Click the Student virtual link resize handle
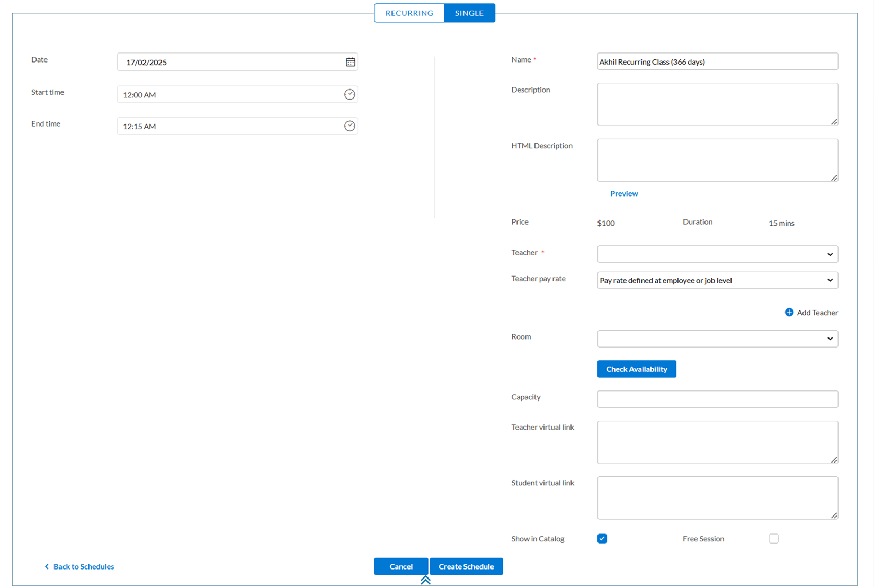The width and height of the screenshot is (874, 587). pyautogui.click(x=834, y=515)
